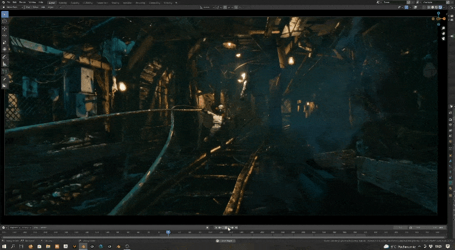The image size is (455, 250).
Task: Switch to wireframe viewport shading
Action: coord(429,7)
